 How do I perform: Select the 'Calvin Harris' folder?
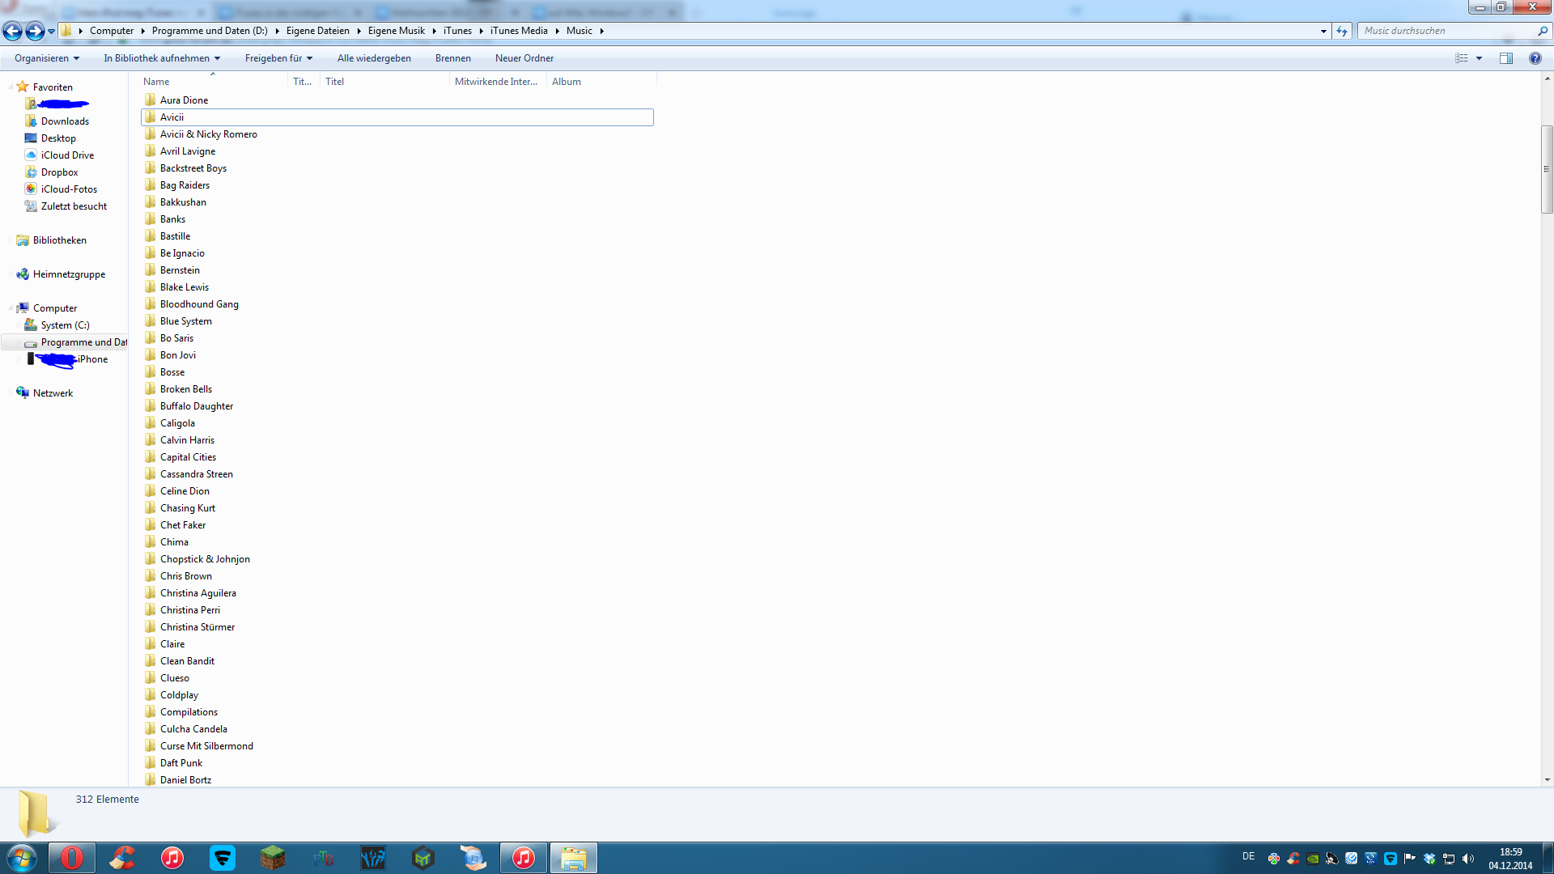pos(187,440)
